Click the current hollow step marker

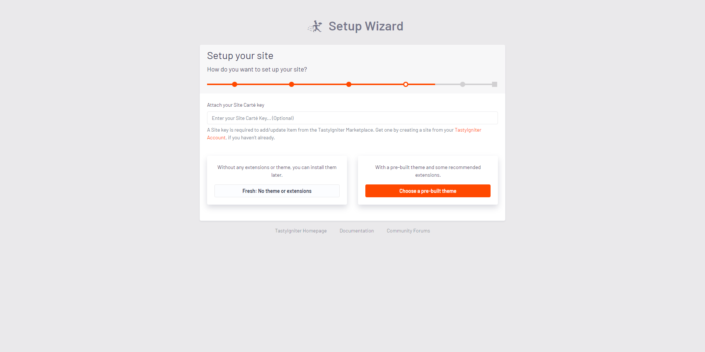pos(406,84)
